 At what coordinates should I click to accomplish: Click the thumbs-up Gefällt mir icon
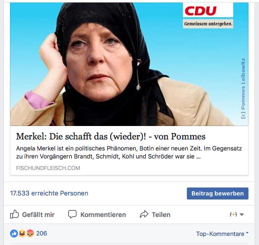point(15,214)
